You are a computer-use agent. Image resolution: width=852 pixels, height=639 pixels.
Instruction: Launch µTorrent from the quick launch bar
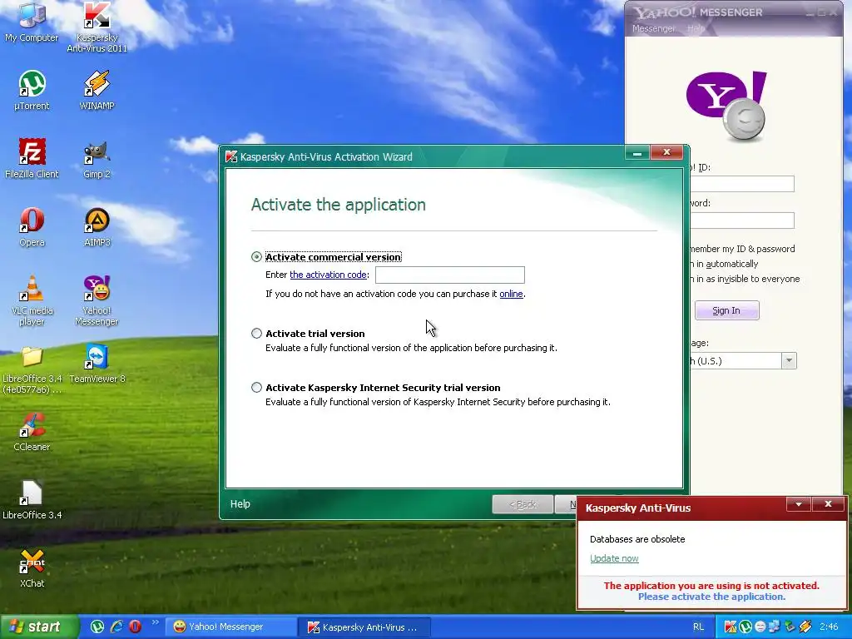coord(97,627)
